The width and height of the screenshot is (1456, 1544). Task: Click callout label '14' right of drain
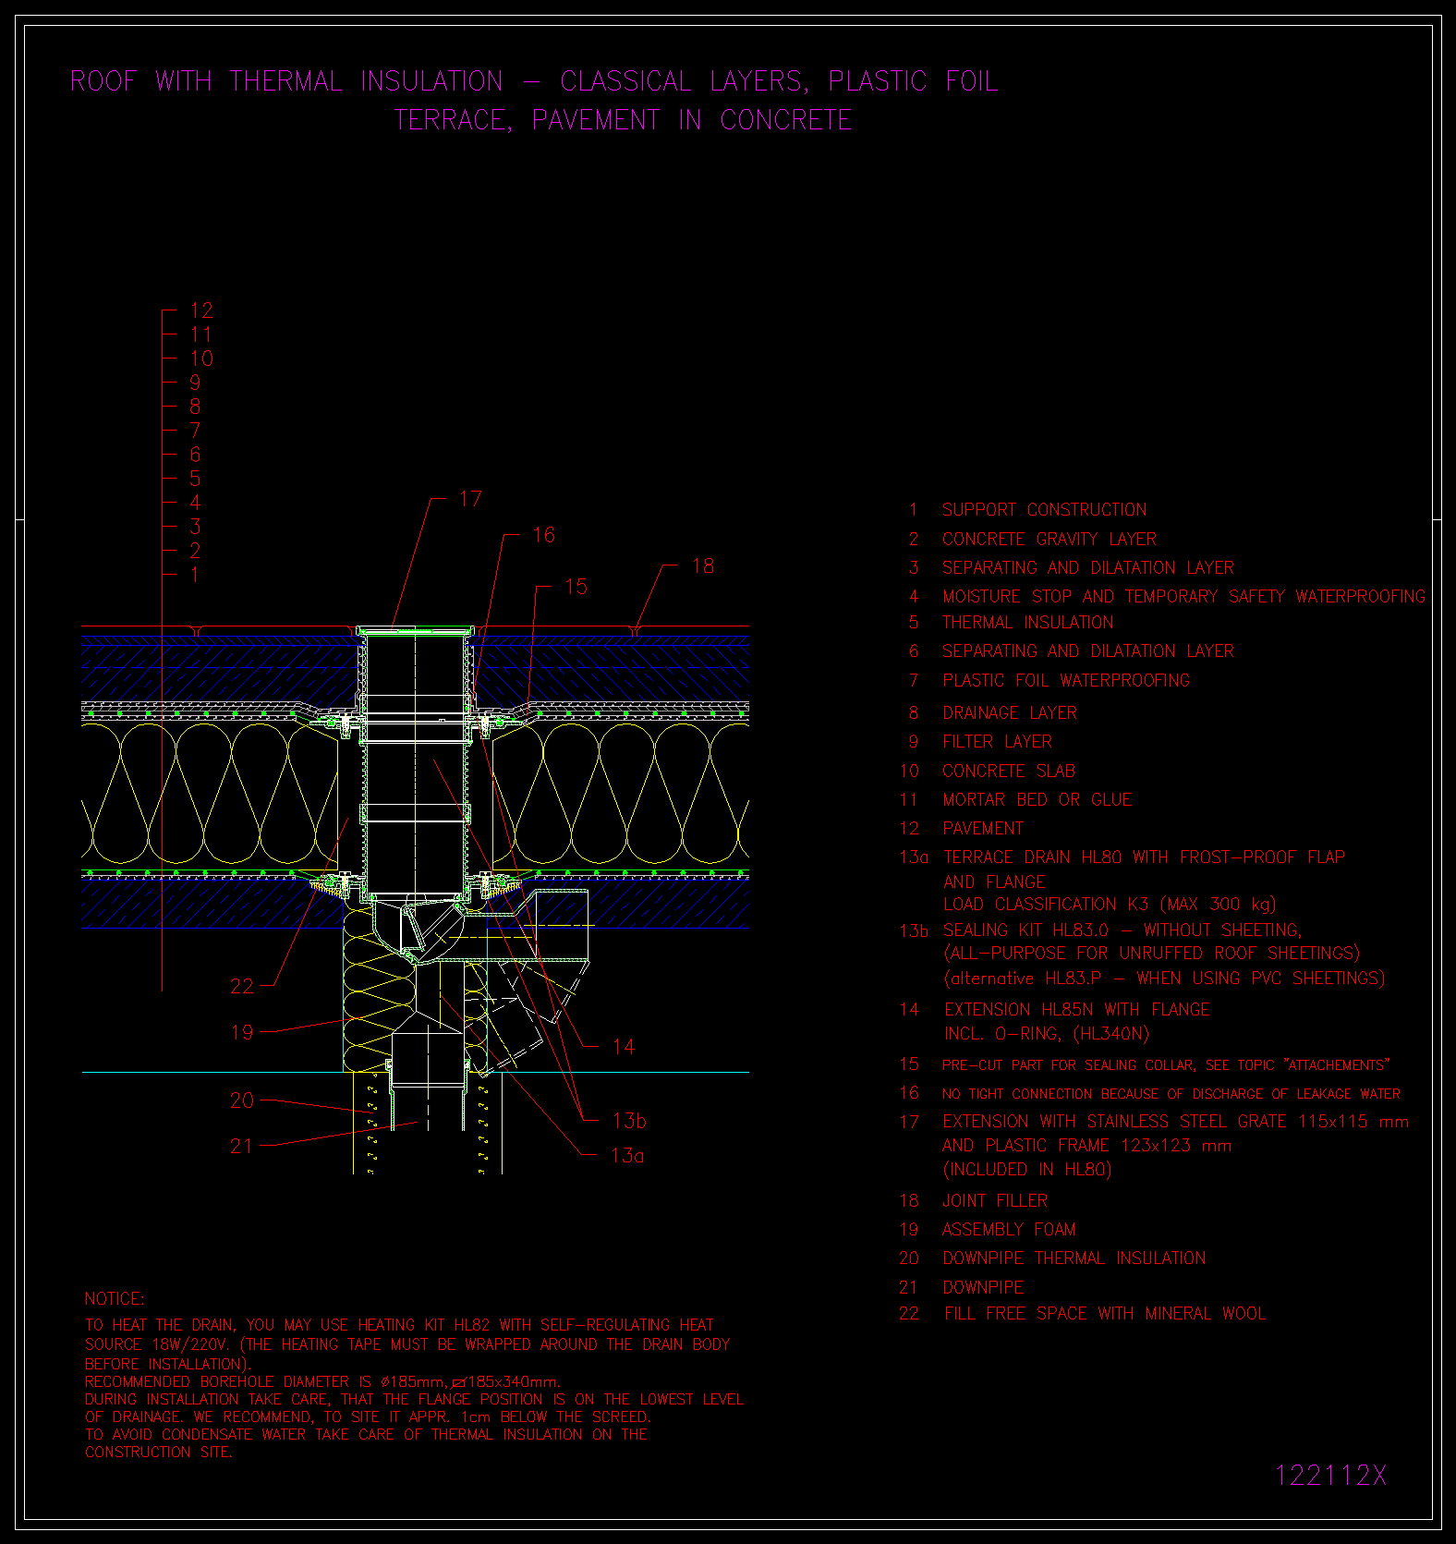coord(624,1047)
